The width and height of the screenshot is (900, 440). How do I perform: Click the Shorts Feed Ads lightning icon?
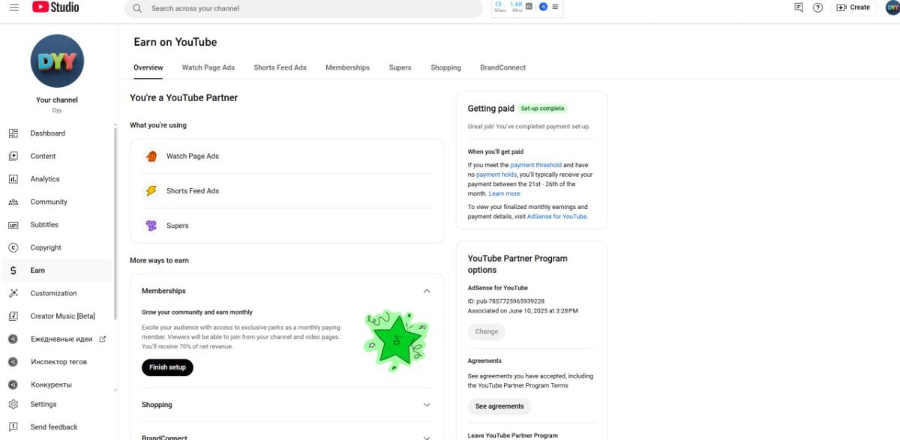151,190
